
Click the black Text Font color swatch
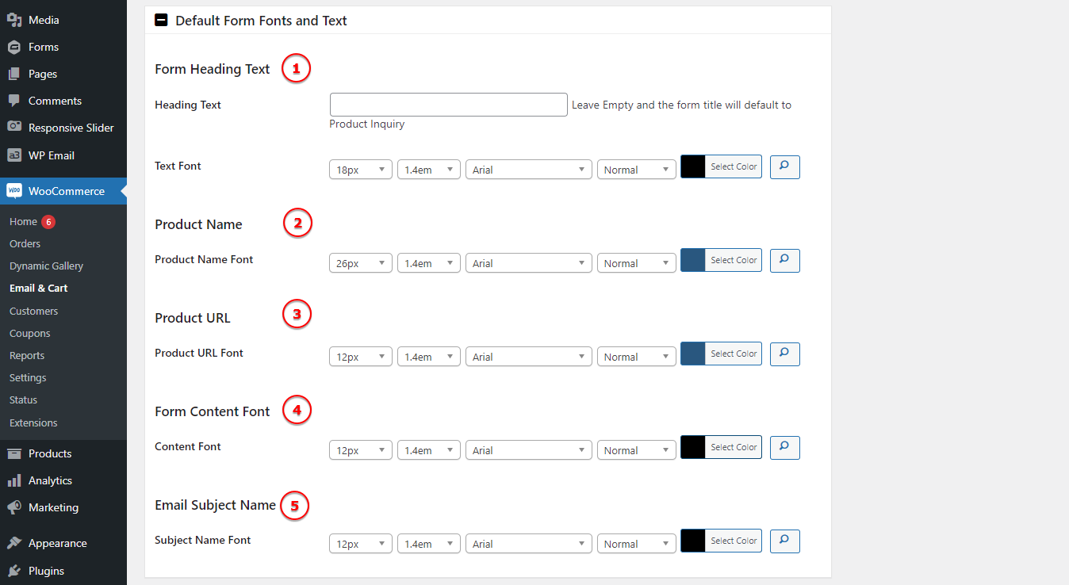tap(693, 166)
